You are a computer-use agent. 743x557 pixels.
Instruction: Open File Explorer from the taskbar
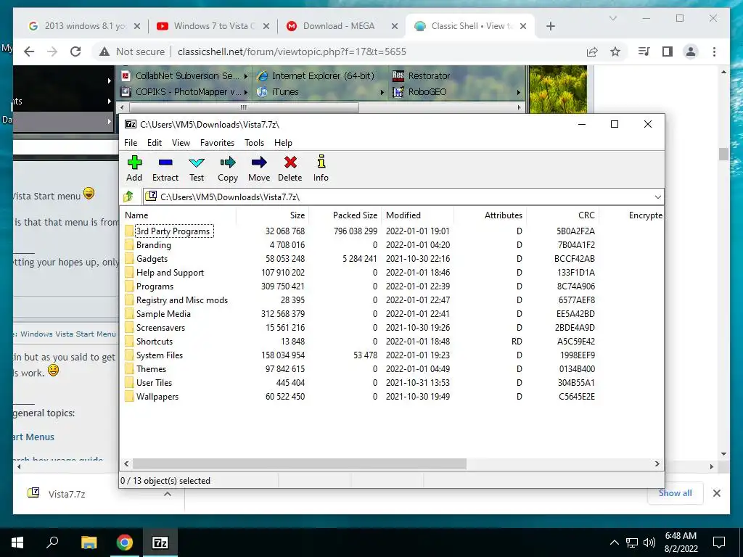pyautogui.click(x=89, y=542)
